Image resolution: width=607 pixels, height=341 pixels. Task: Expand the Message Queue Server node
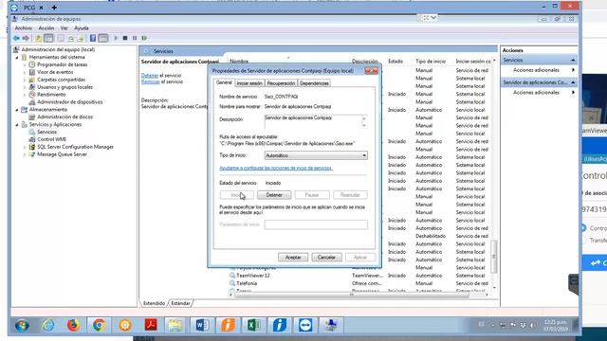(x=25, y=154)
